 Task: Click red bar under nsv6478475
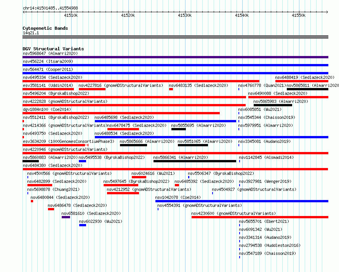123,129
